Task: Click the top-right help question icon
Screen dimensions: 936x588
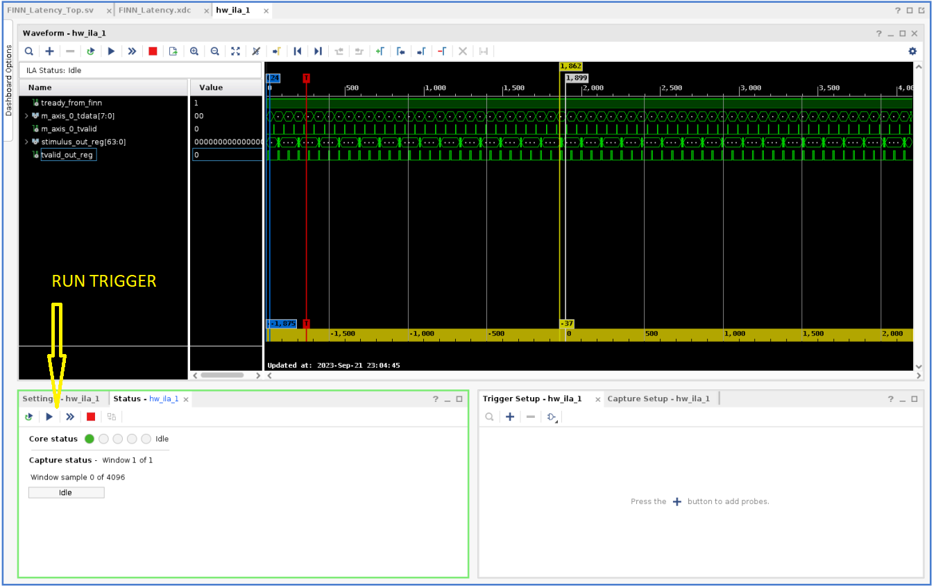Action: 897,10
